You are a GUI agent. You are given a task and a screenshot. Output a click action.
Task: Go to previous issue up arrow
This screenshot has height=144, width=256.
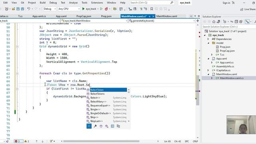(x=36, y=141)
